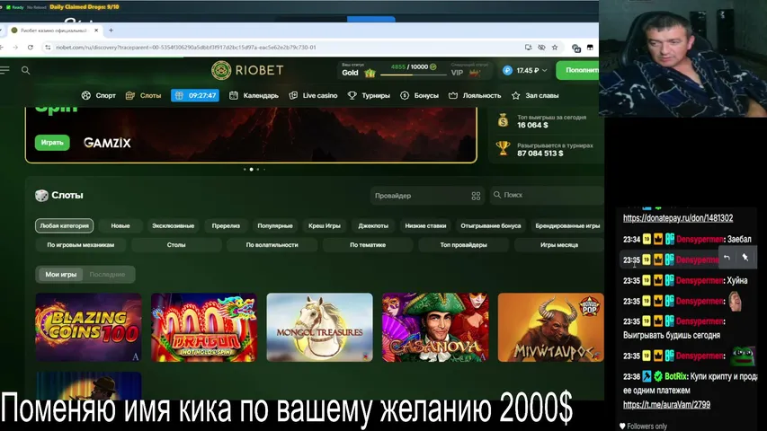Switch to Последние games toggle
The width and height of the screenshot is (767, 431).
click(x=107, y=275)
